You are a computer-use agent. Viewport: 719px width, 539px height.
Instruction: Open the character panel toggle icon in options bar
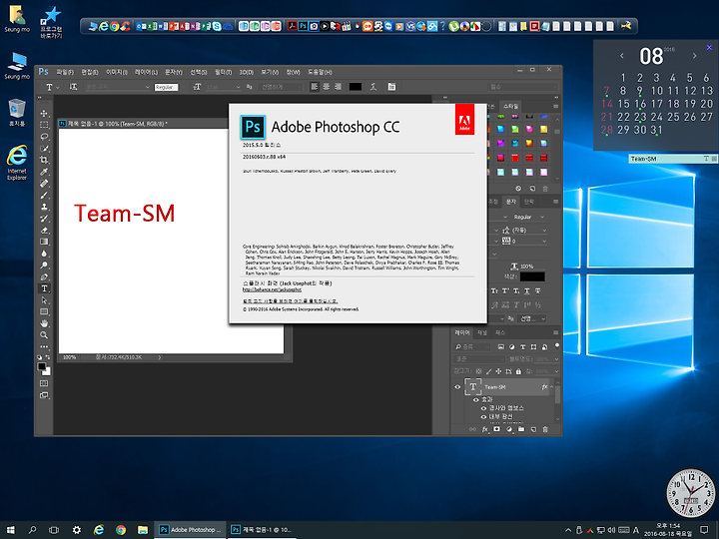(391, 87)
